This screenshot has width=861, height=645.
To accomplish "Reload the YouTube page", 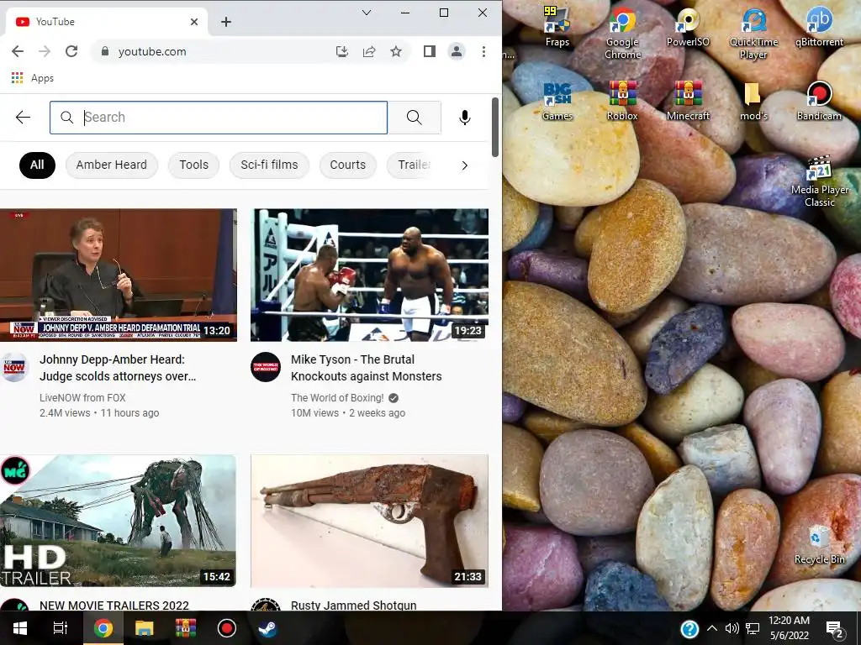I will click(x=71, y=51).
